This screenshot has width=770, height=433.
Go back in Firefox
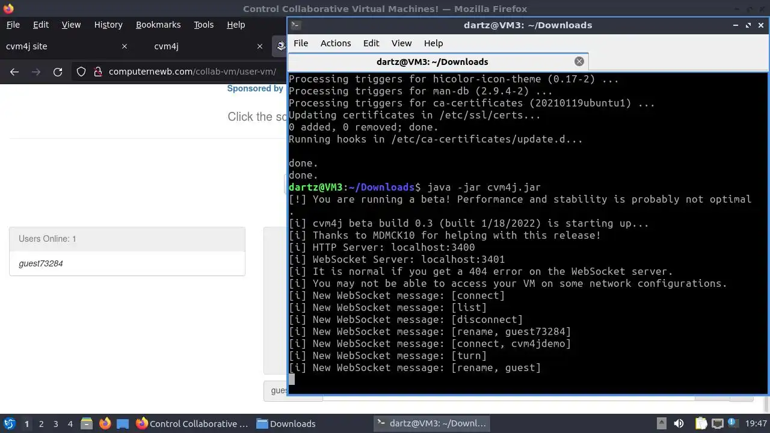click(14, 72)
